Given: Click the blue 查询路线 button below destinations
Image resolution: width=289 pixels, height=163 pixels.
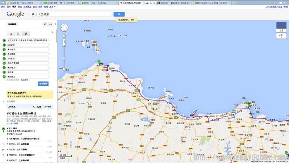Looking at the screenshot, I should [x=43, y=84].
